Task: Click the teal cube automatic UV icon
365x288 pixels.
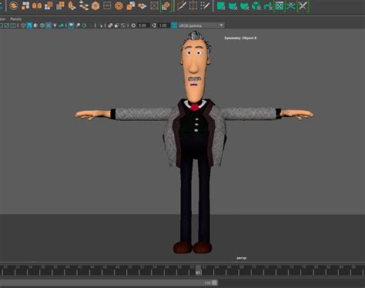Action: (x=256, y=5)
